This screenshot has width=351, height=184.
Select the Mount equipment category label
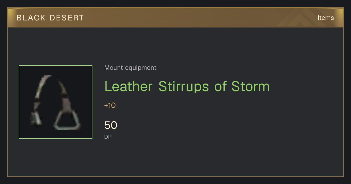point(130,68)
